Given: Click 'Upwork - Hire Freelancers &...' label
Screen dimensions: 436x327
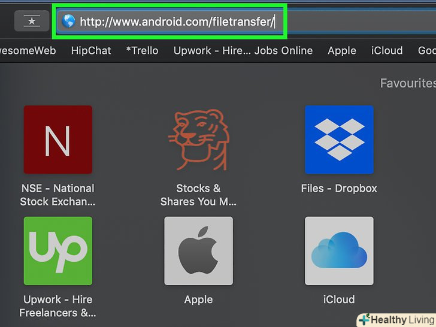Looking at the screenshot, I should click(58, 306).
